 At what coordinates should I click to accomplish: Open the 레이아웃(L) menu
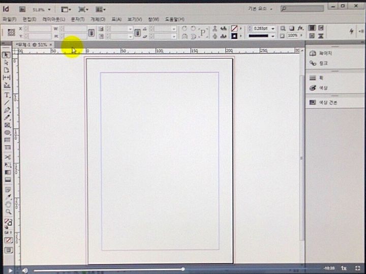coord(54,19)
